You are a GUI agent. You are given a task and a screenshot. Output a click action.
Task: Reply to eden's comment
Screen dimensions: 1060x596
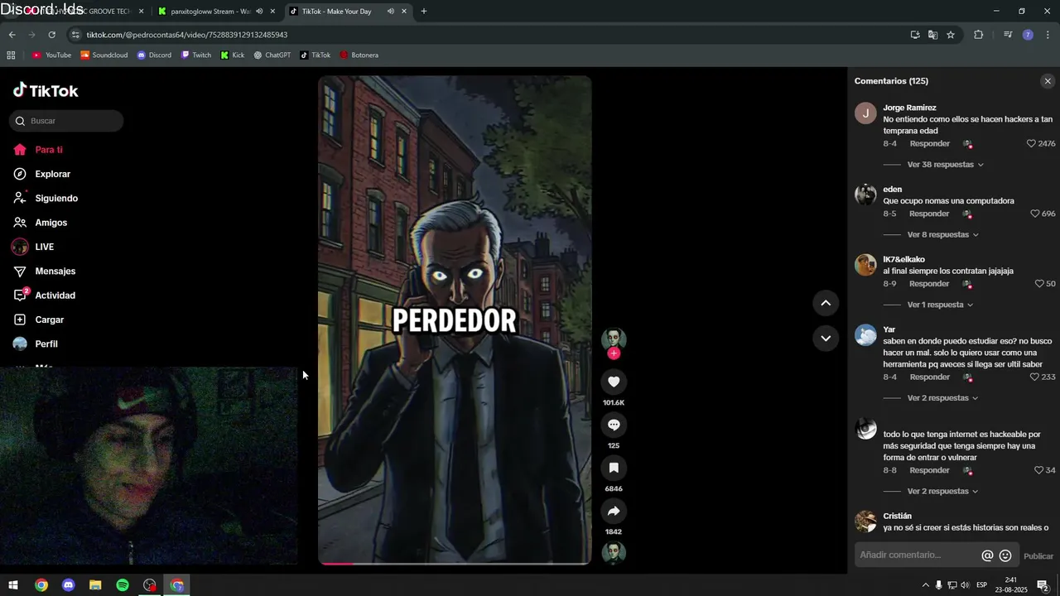(x=929, y=214)
